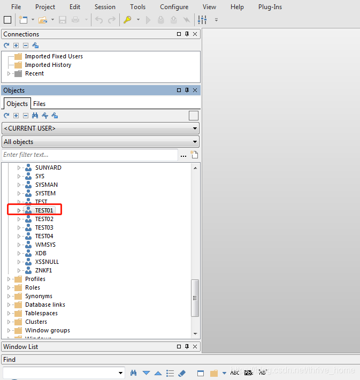Click the Break lightning icon
360x380 pixels.
[187, 20]
